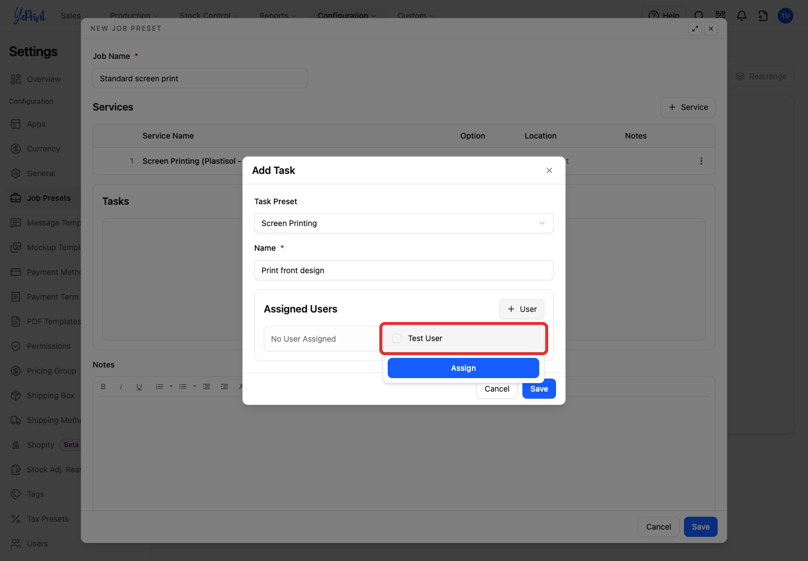Open the three-dot menu on service row
This screenshot has height=561, width=808.
coord(701,161)
